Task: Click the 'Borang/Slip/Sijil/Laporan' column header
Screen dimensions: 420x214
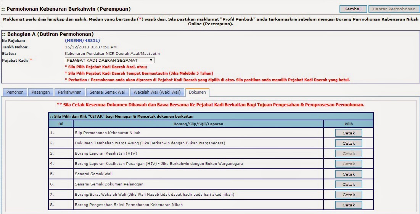Action: (x=198, y=124)
